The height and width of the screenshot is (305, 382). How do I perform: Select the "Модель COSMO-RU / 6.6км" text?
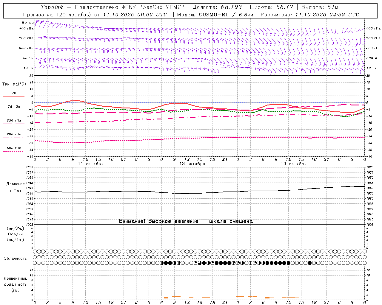tap(215, 15)
